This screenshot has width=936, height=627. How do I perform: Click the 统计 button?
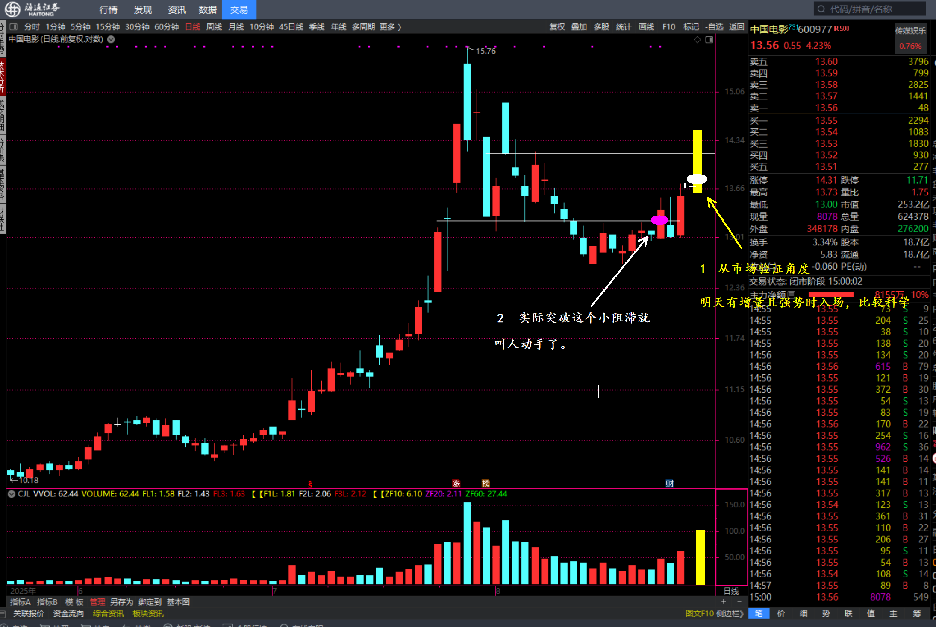click(x=624, y=27)
